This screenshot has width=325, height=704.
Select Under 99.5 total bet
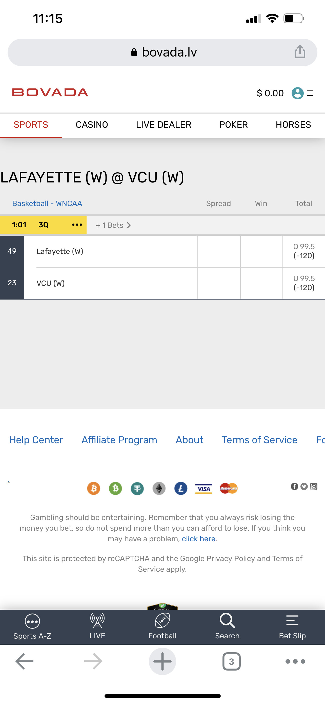[x=304, y=283]
